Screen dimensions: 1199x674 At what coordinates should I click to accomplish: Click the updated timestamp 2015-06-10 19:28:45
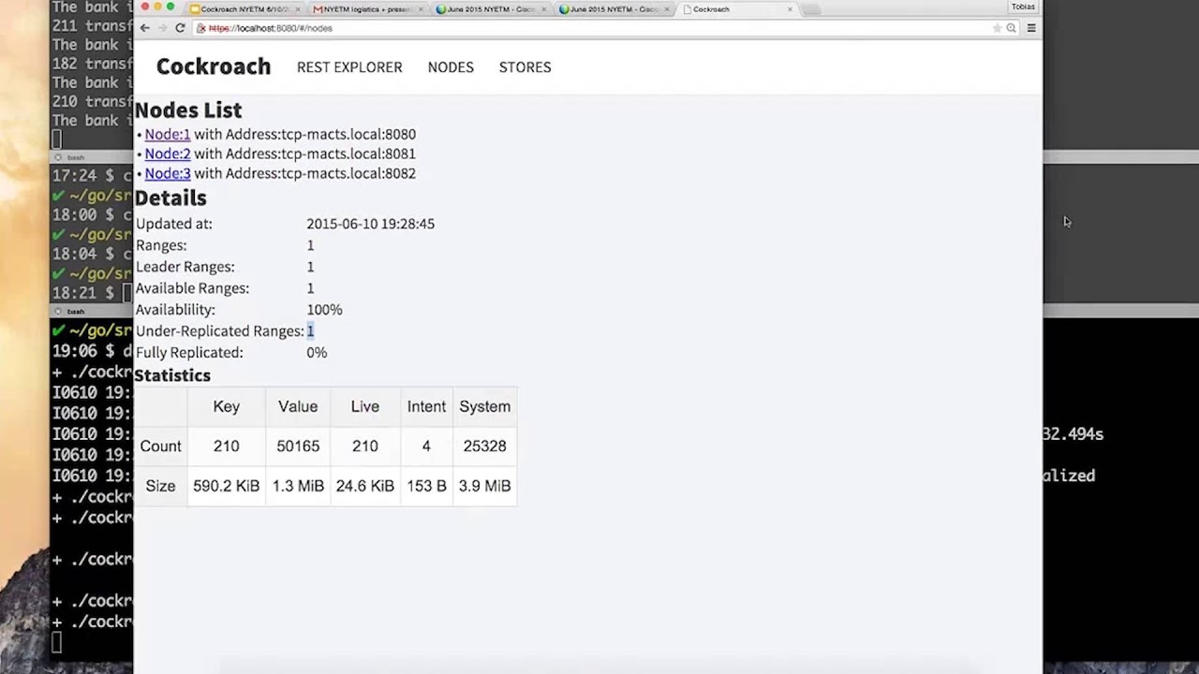click(x=370, y=224)
